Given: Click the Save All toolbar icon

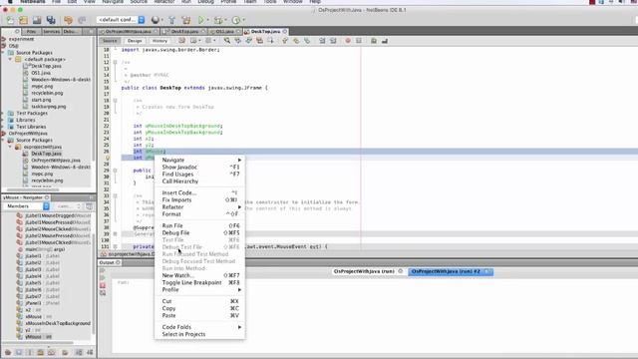Looking at the screenshot, I should coord(51,20).
